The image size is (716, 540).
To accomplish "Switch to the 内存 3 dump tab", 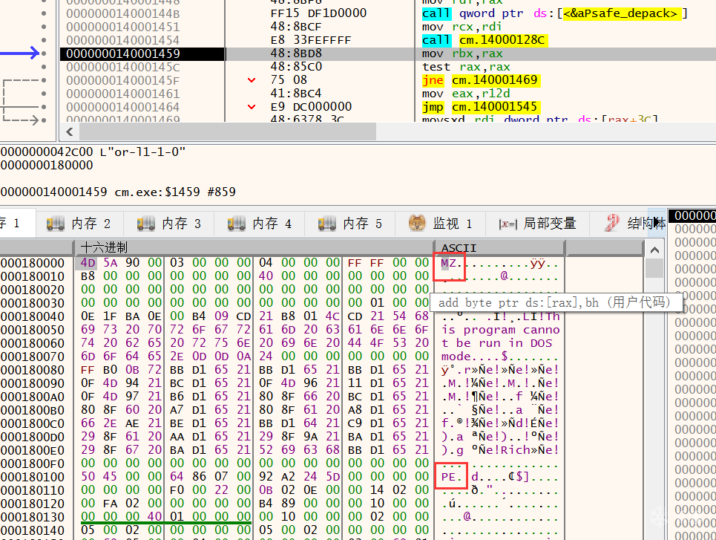I will [x=170, y=224].
